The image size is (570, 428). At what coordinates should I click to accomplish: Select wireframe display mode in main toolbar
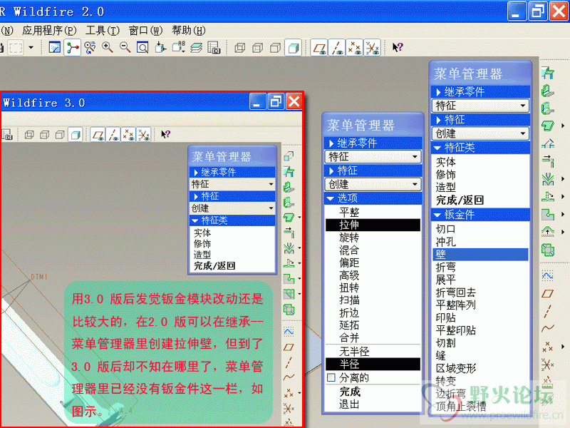tap(239, 48)
